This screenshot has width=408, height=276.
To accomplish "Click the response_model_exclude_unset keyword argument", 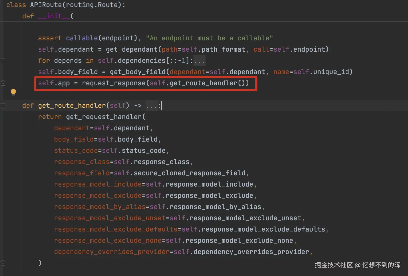I will [x=110, y=218].
